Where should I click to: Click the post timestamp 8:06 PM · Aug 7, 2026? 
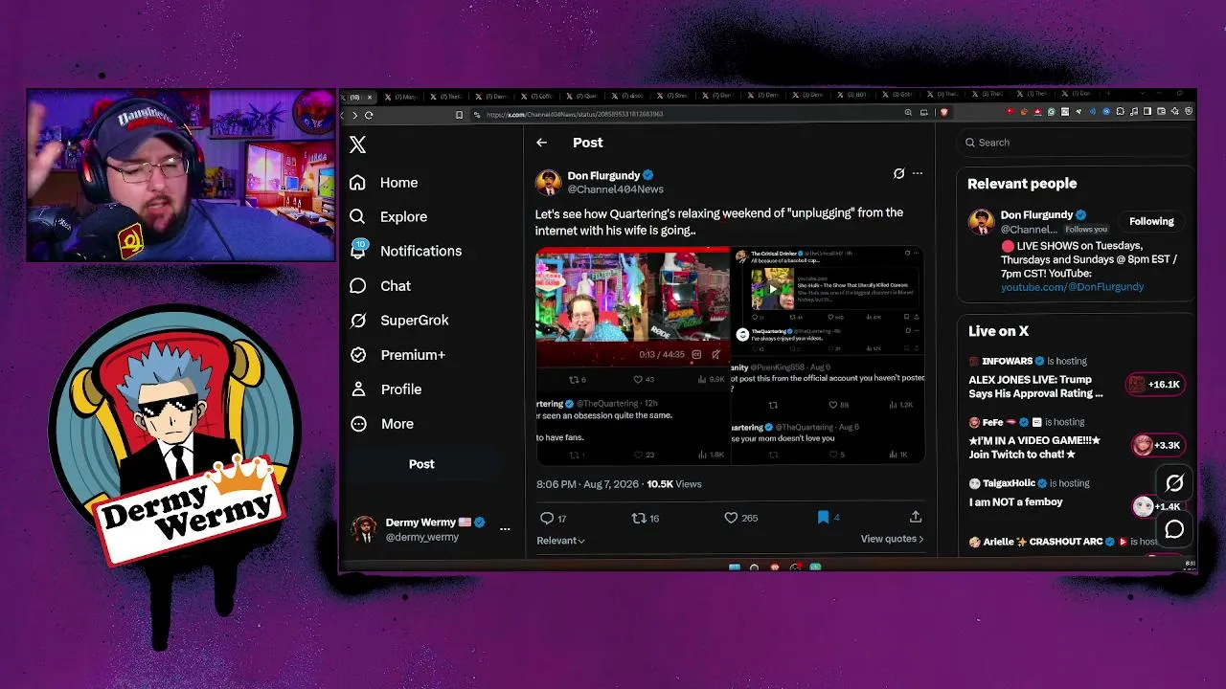click(587, 484)
